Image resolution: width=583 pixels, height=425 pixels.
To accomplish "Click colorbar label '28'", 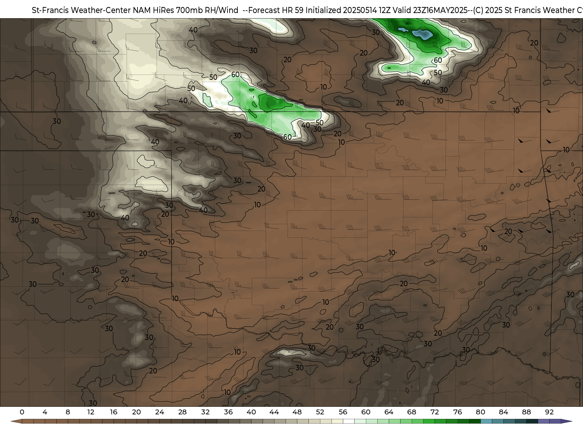I will click(182, 412).
